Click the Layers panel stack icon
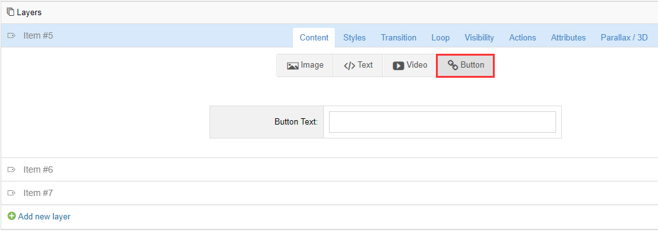Image resolution: width=658 pixels, height=239 pixels. click(11, 12)
